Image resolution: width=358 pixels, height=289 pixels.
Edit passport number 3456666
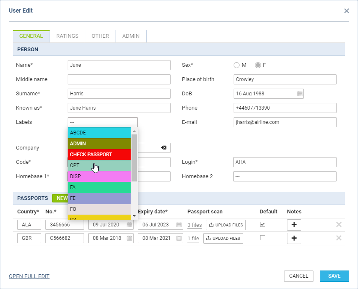point(65,225)
